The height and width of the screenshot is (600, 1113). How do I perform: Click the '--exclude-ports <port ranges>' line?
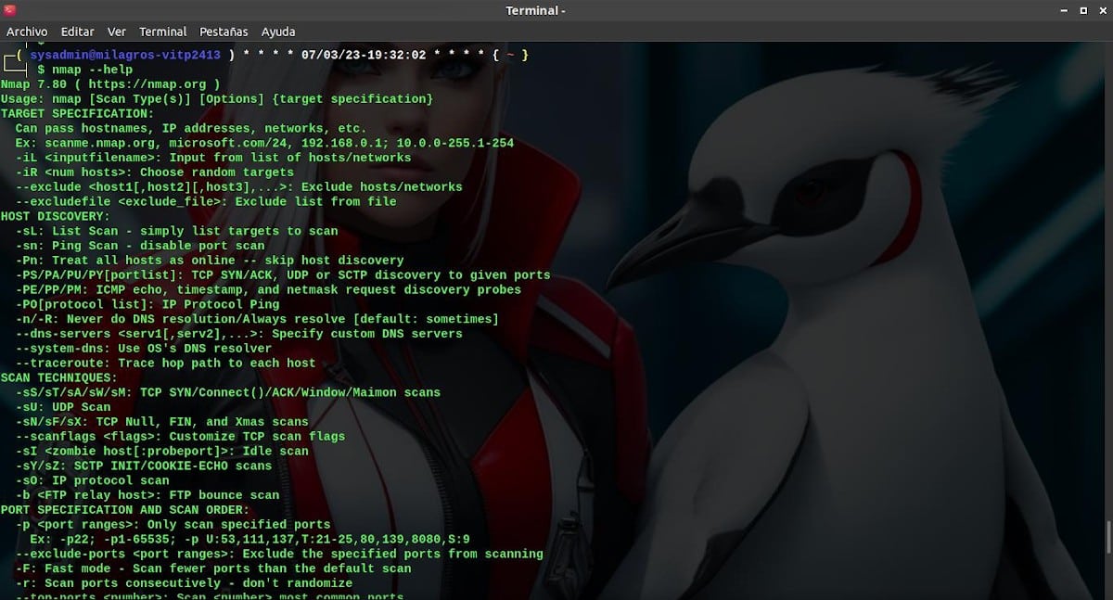(279, 554)
